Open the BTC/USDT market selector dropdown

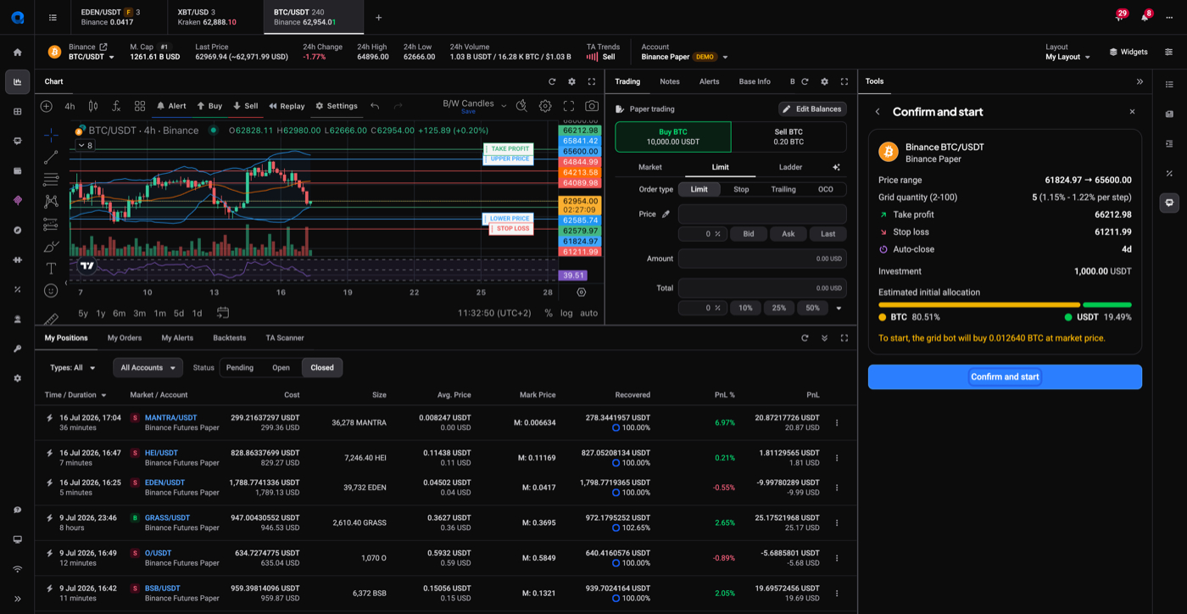pos(92,57)
